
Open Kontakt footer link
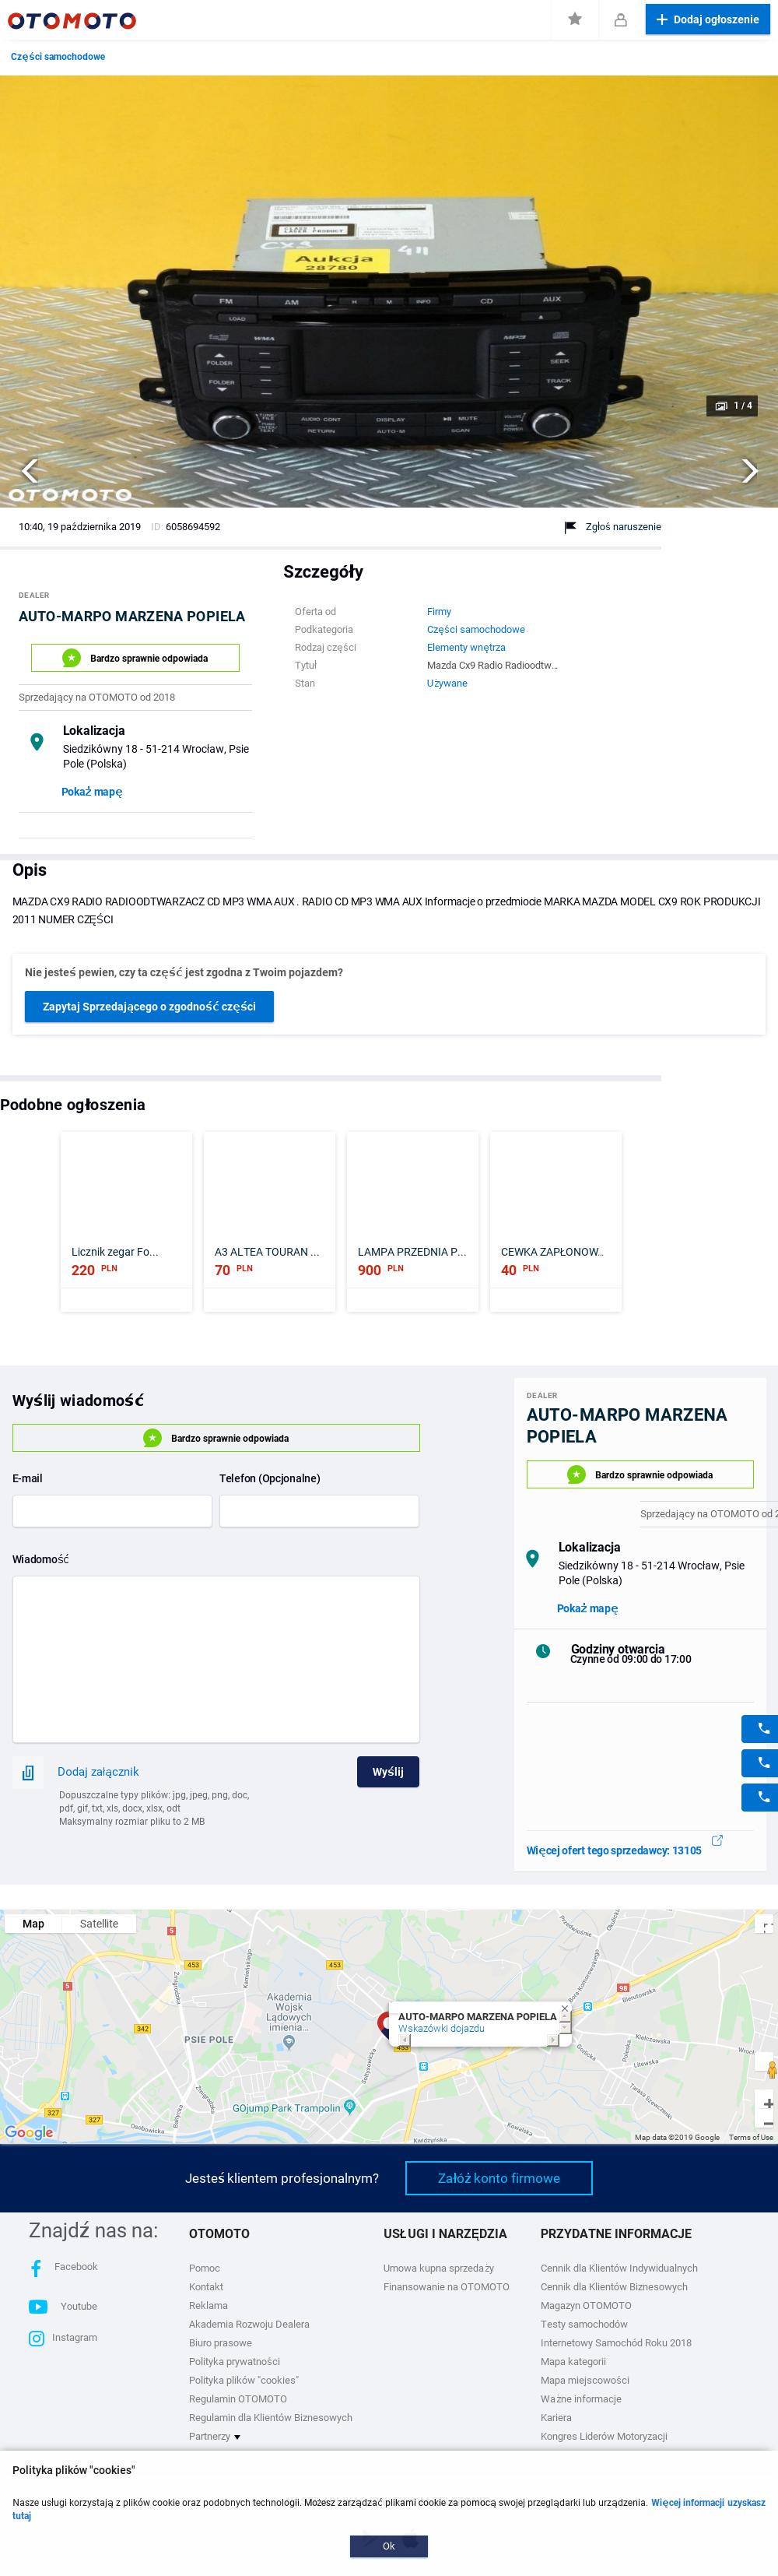(x=206, y=2288)
